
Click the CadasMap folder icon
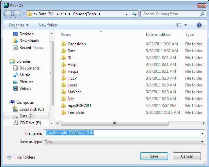coord(64,44)
